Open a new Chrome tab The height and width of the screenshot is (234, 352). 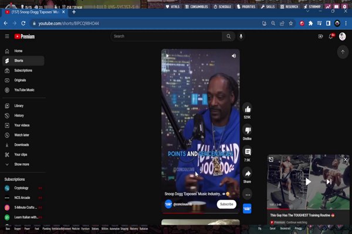pos(74,12)
